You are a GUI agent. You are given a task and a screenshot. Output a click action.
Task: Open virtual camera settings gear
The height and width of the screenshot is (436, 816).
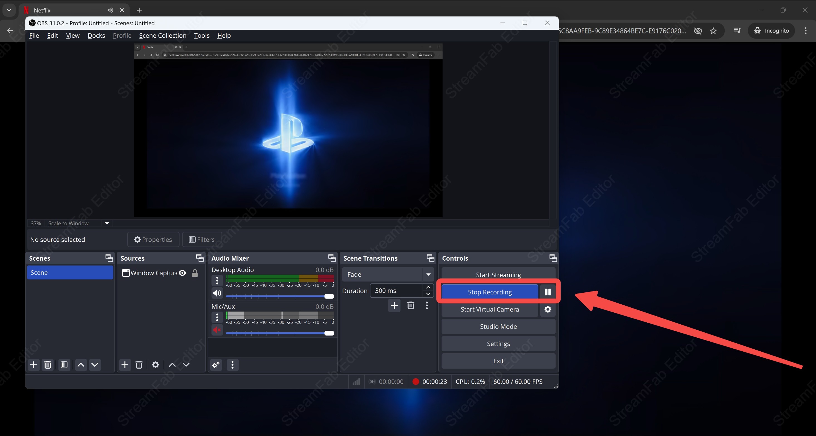pyautogui.click(x=548, y=309)
